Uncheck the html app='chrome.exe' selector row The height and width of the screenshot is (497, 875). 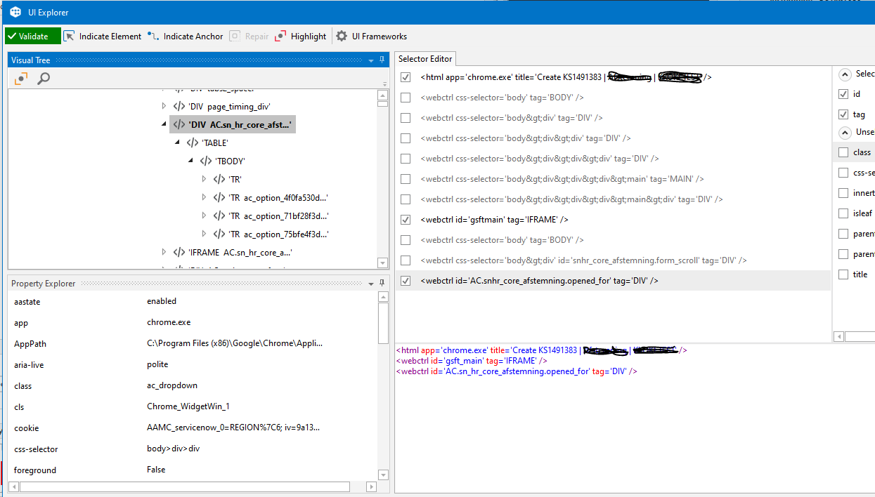click(x=406, y=77)
